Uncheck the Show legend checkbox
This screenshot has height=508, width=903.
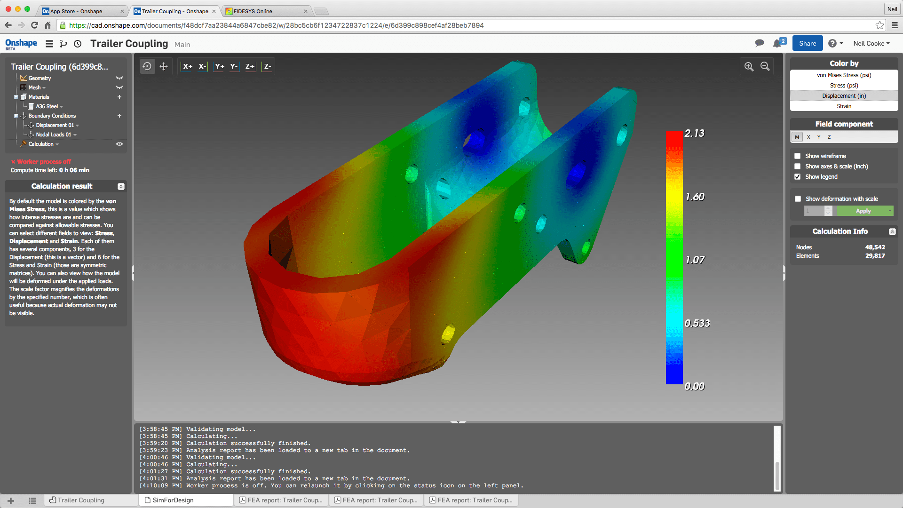[x=798, y=177]
